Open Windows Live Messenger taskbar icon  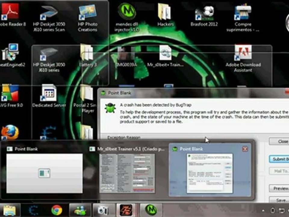pyautogui.click(x=80, y=210)
